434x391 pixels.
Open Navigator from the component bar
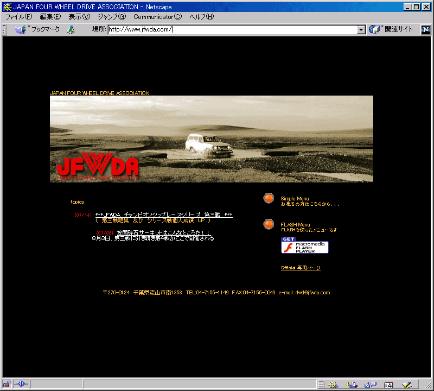click(x=333, y=384)
